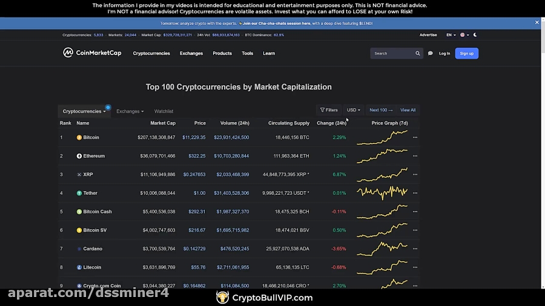Screen dimensions: 545x306
Task: Sort by the Market Cap column header
Action: (x=163, y=123)
